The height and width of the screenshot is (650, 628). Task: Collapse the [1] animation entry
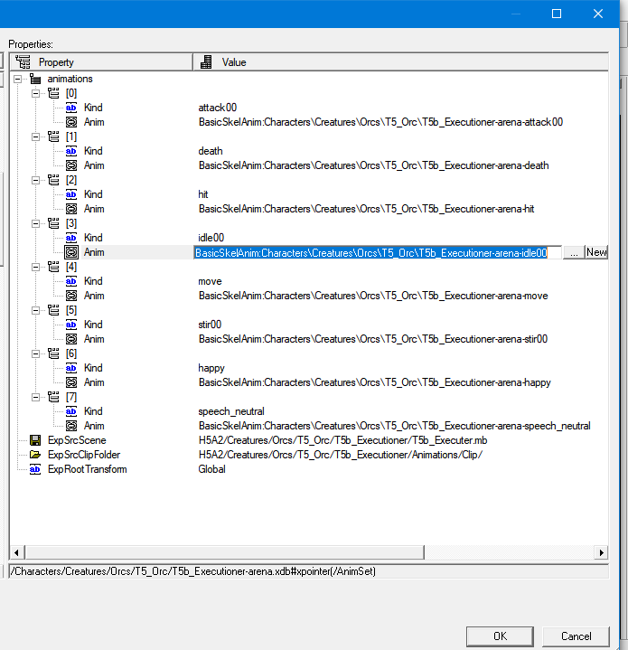[x=35, y=137]
